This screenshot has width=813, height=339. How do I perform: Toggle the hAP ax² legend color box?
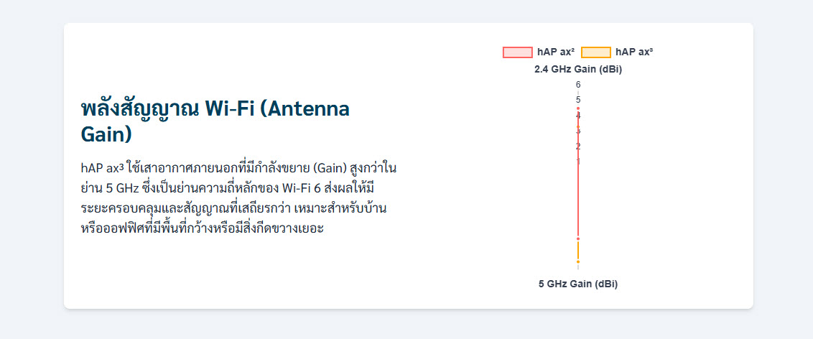(x=517, y=52)
